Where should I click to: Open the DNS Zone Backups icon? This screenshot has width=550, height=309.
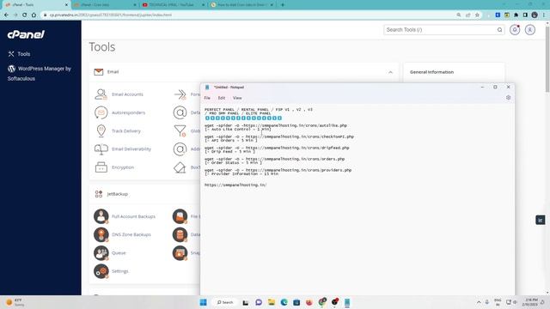pyautogui.click(x=101, y=234)
